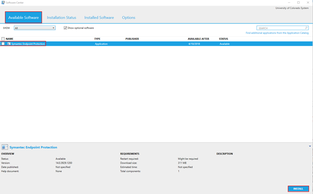Open the Options tab
313x194 pixels.
129,17
